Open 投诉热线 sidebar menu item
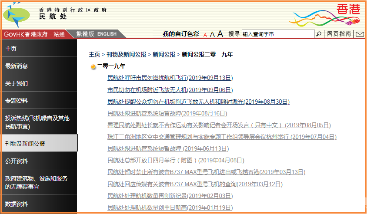367x214 pixels. pos(39,122)
